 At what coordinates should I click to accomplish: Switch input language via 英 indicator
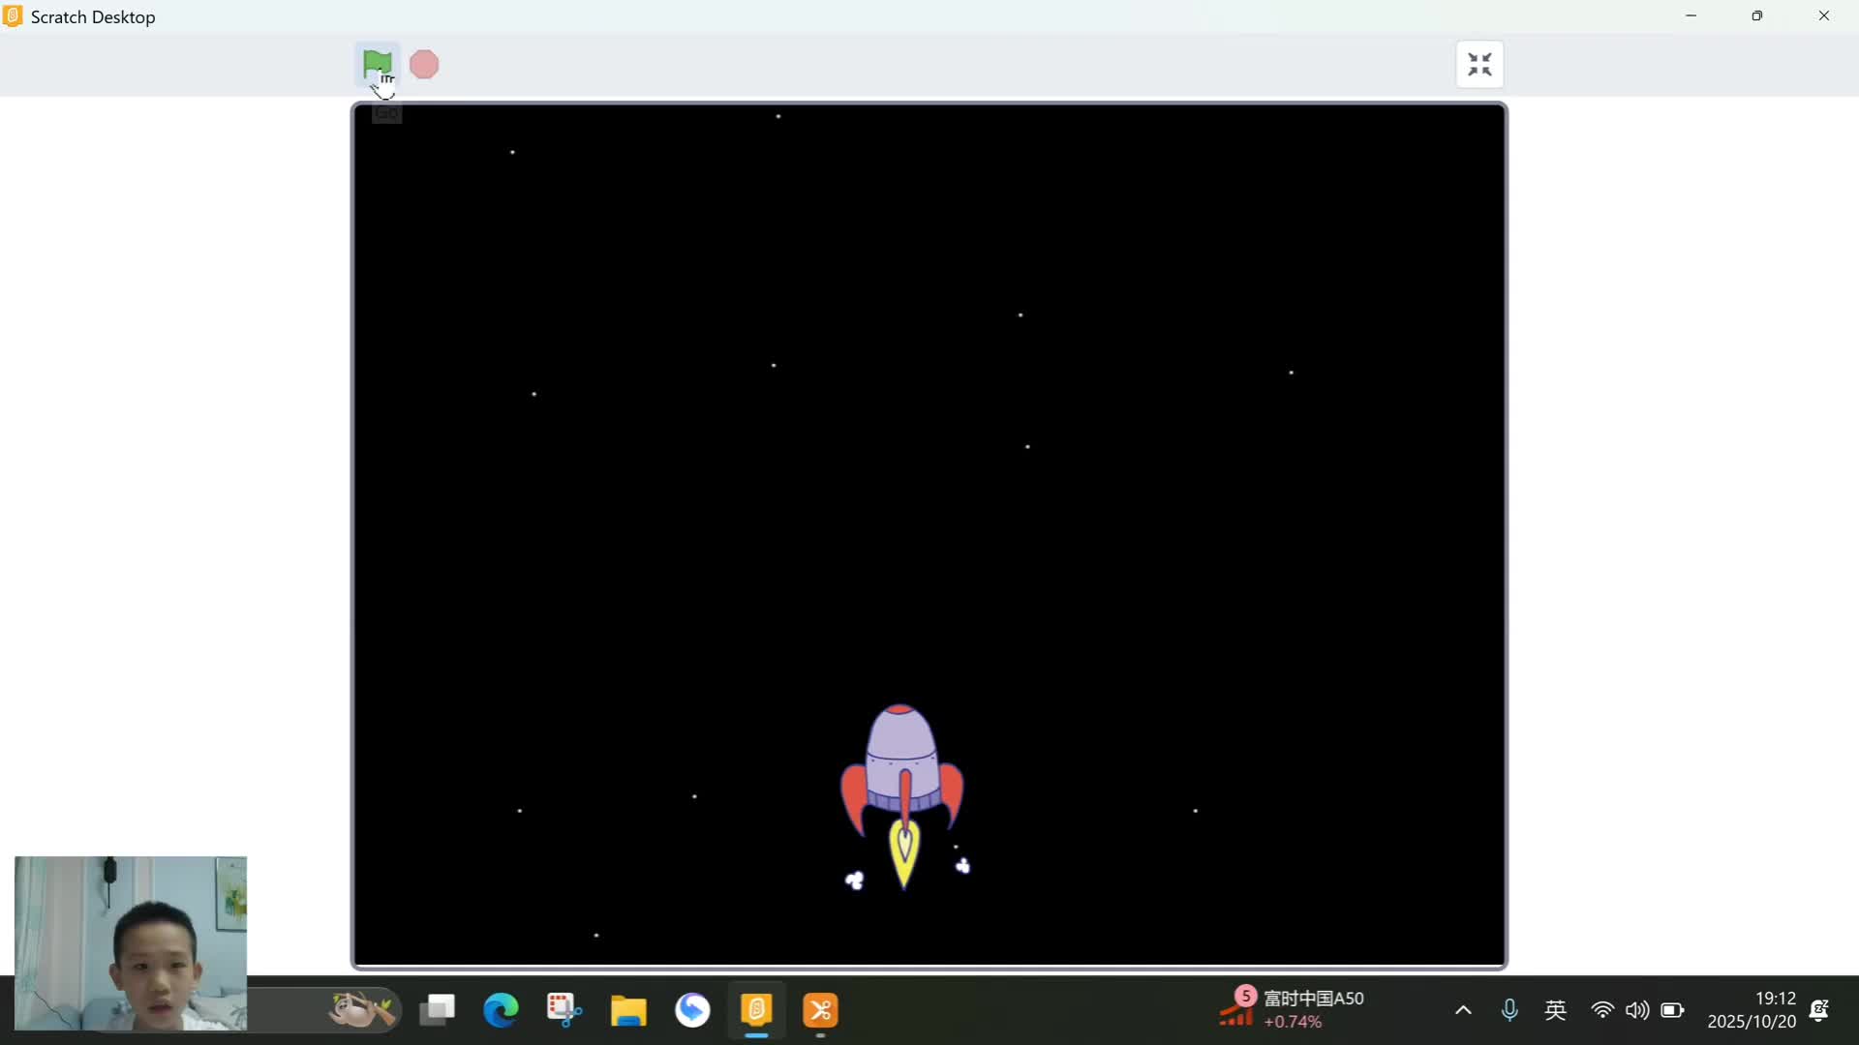click(x=1556, y=1010)
